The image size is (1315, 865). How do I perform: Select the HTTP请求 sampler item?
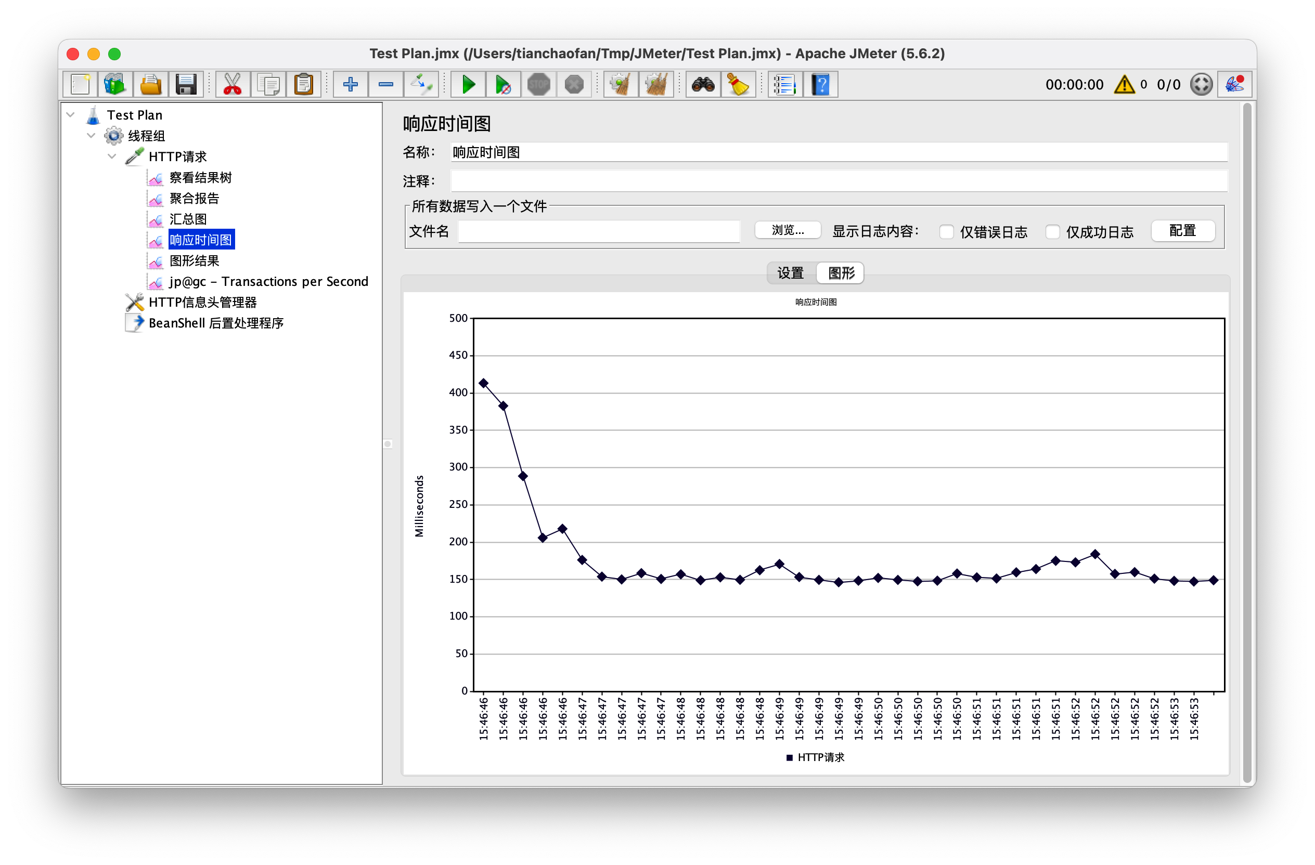177,157
